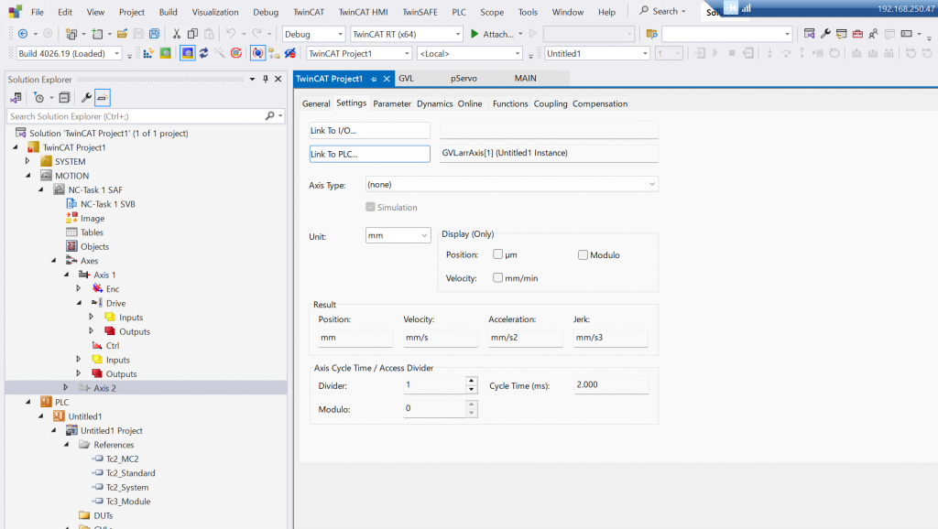Viewport: 938px width, 529px height.
Task: Click the green Attach start arrow
Action: [x=474, y=34]
